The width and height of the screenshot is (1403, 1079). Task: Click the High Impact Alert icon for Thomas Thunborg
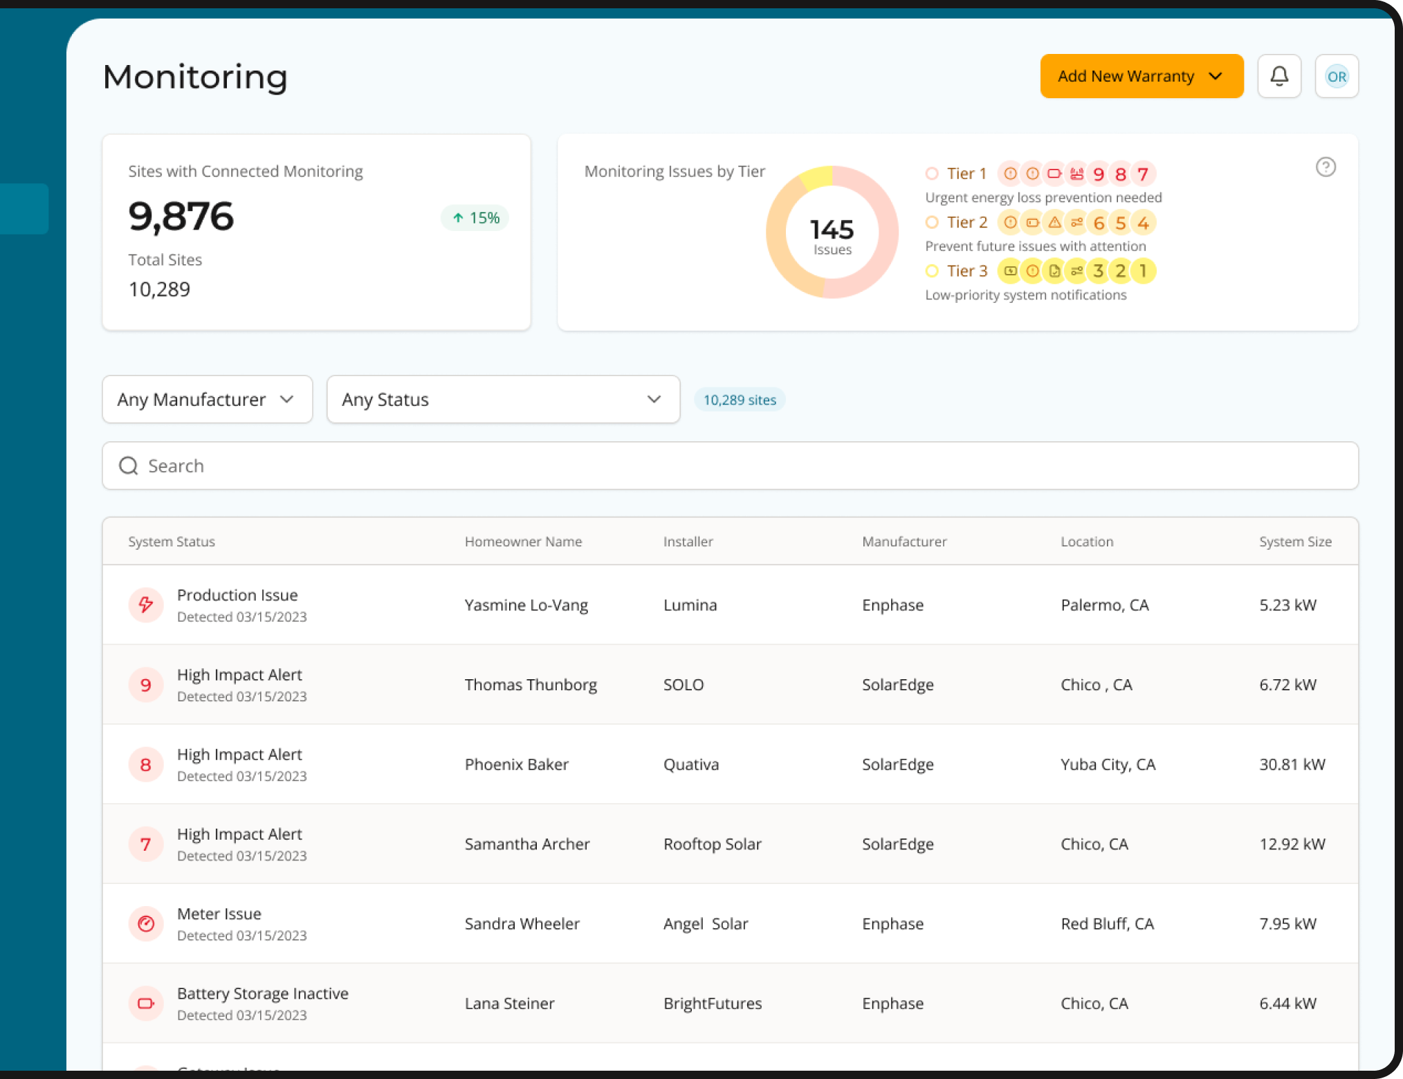[144, 683]
